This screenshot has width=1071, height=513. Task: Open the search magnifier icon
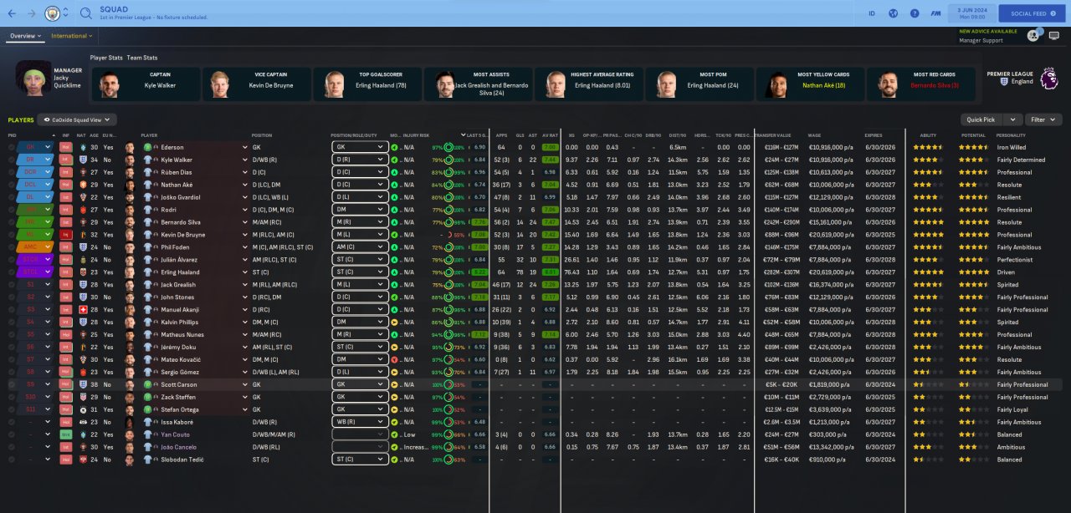click(x=86, y=13)
